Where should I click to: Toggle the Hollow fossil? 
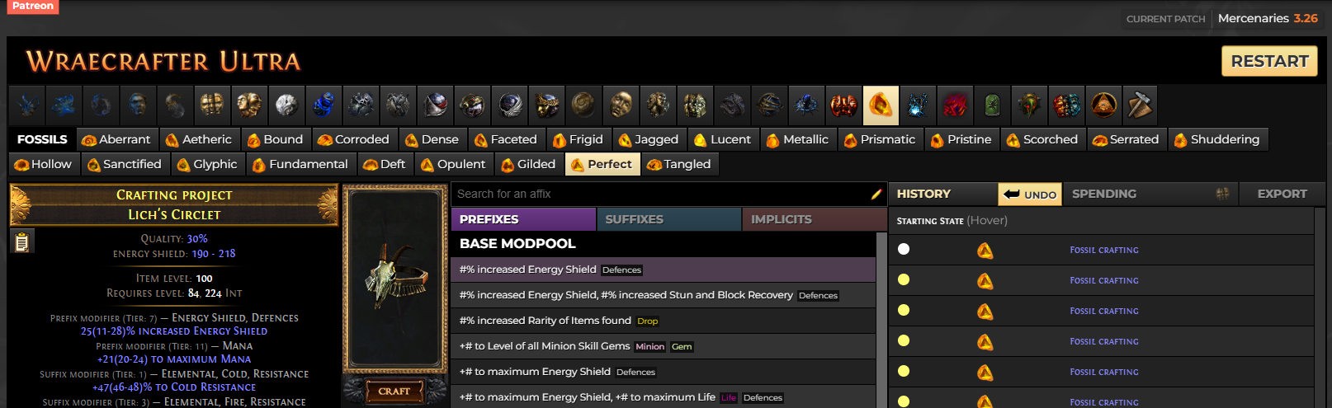point(44,164)
